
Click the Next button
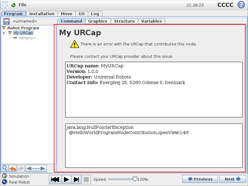coord(232,179)
